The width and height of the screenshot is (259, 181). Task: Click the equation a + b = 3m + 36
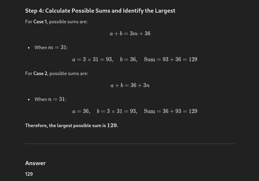[130, 34]
